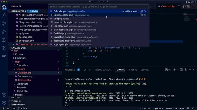This screenshot has width=197, height=110.
Task: Click the quick open search input field
Action: tap(98, 7)
